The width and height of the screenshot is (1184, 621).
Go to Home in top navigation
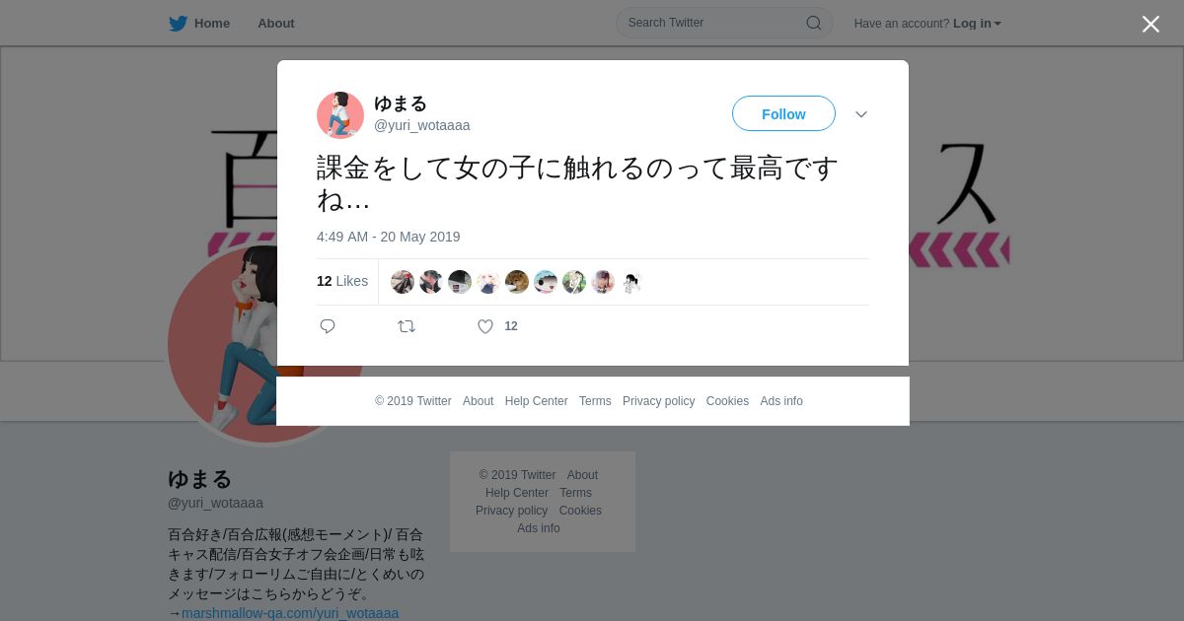click(x=212, y=24)
